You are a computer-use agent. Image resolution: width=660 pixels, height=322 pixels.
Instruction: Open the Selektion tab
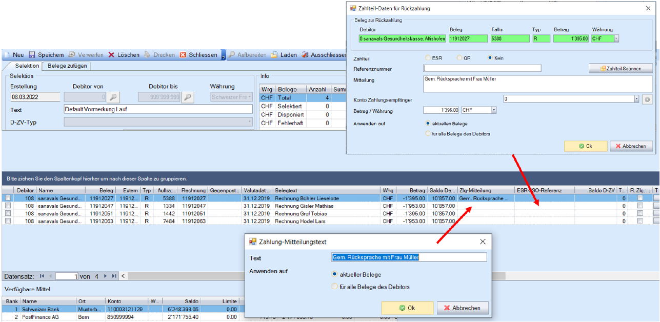click(x=27, y=66)
